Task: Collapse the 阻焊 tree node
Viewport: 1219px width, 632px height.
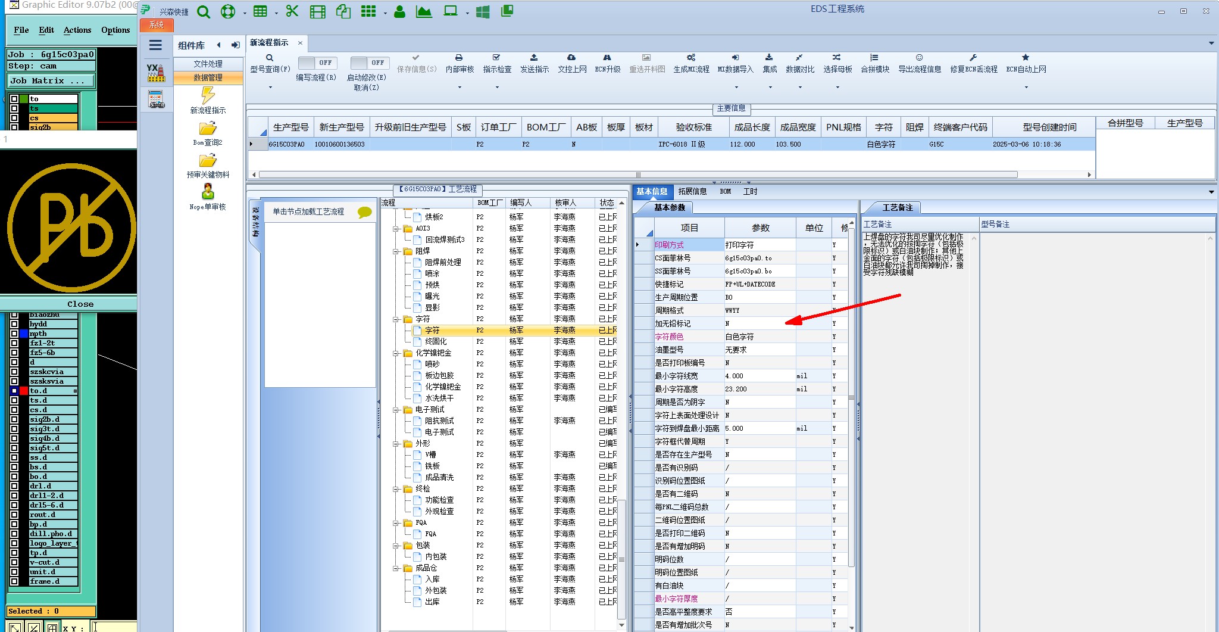Action: tap(396, 251)
